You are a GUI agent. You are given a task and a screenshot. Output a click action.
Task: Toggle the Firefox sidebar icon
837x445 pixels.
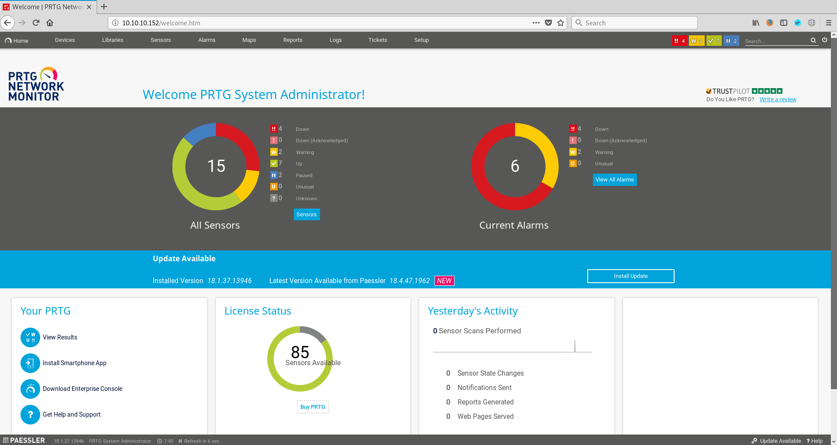pyautogui.click(x=784, y=23)
